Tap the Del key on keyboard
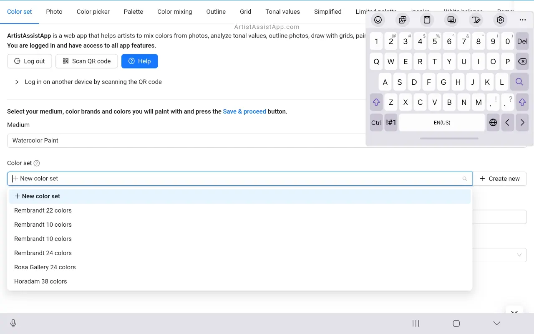Screen dimensions: 534x334 pos(522,41)
